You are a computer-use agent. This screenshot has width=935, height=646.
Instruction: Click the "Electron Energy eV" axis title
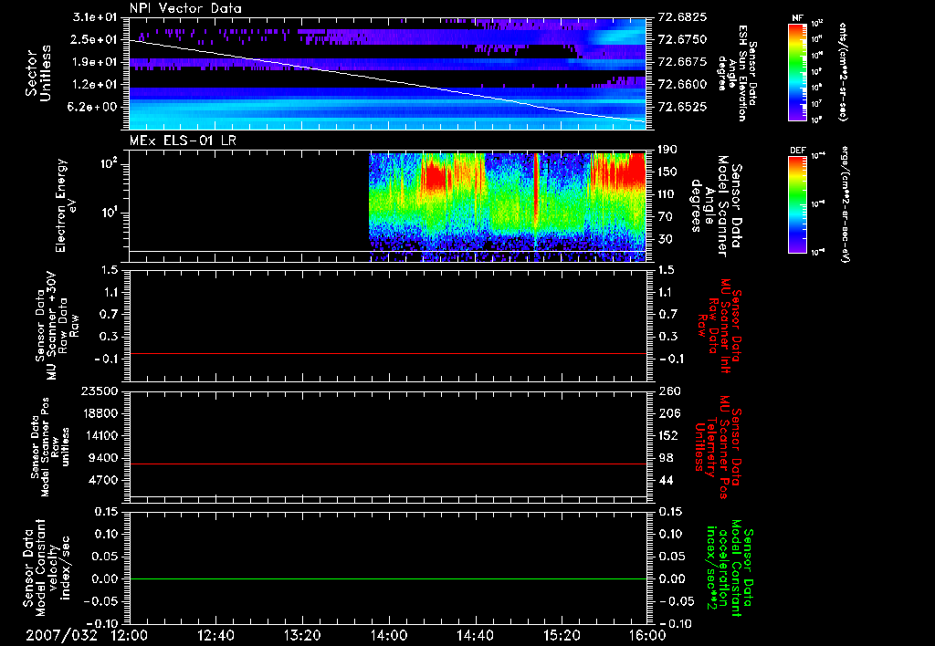coord(66,205)
